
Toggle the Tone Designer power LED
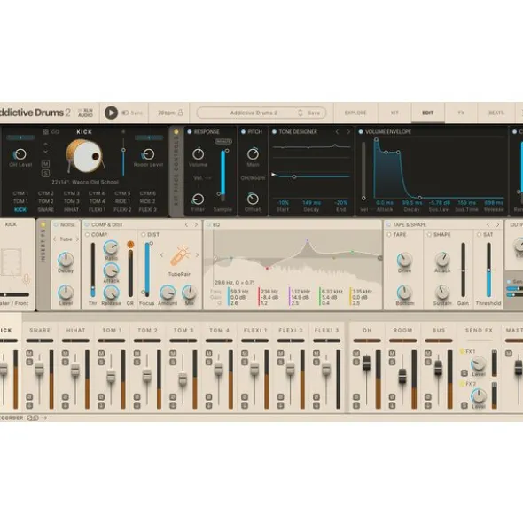pos(275,132)
